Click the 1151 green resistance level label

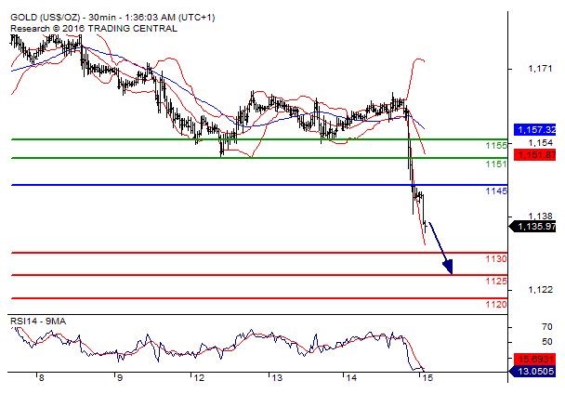pyautogui.click(x=496, y=164)
